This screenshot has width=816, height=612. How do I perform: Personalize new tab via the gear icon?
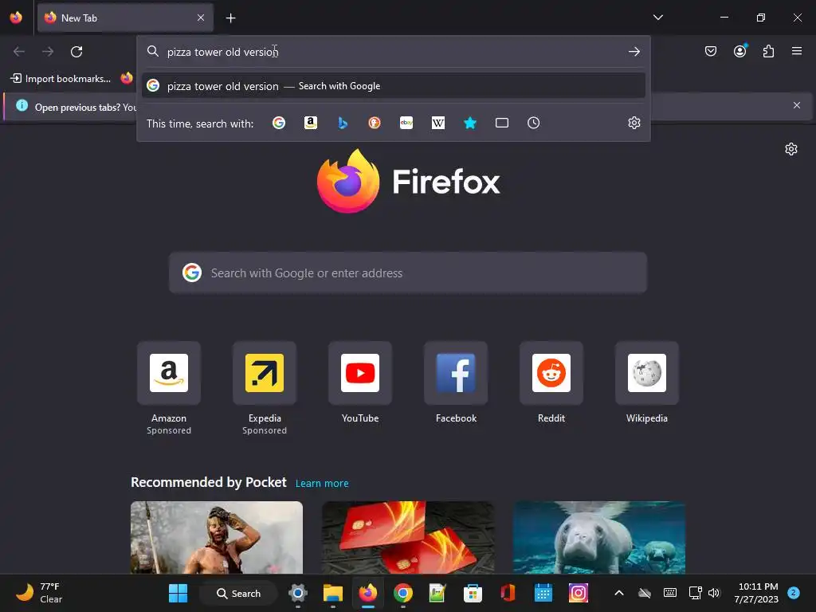791,149
